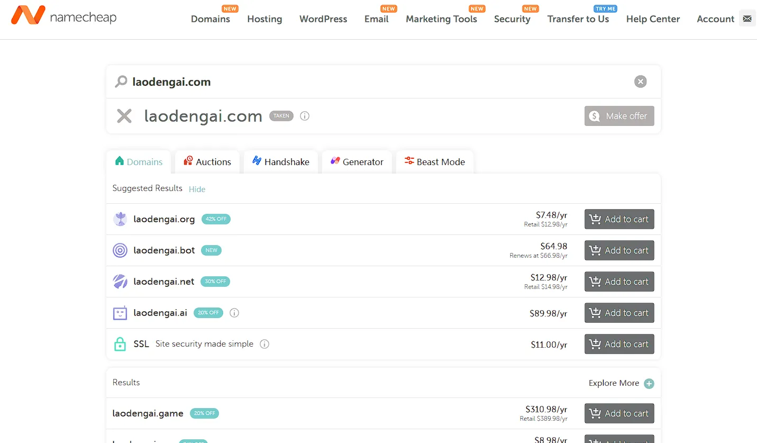Click the laodengai.org TLD icon
The image size is (757, 443).
[x=120, y=219]
